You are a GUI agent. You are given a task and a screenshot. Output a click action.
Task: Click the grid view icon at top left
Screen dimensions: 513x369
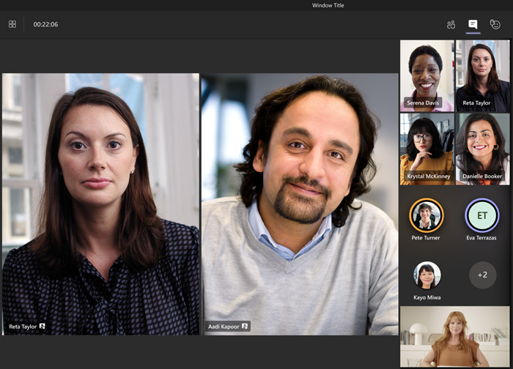pyautogui.click(x=12, y=24)
